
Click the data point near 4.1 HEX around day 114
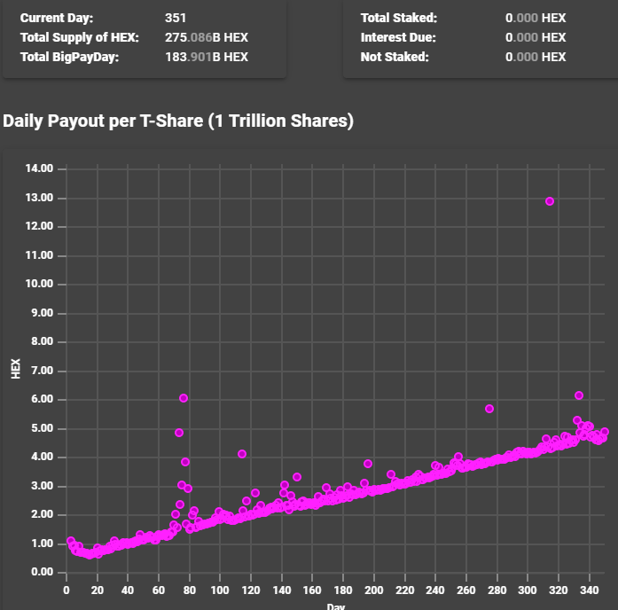pyautogui.click(x=242, y=454)
